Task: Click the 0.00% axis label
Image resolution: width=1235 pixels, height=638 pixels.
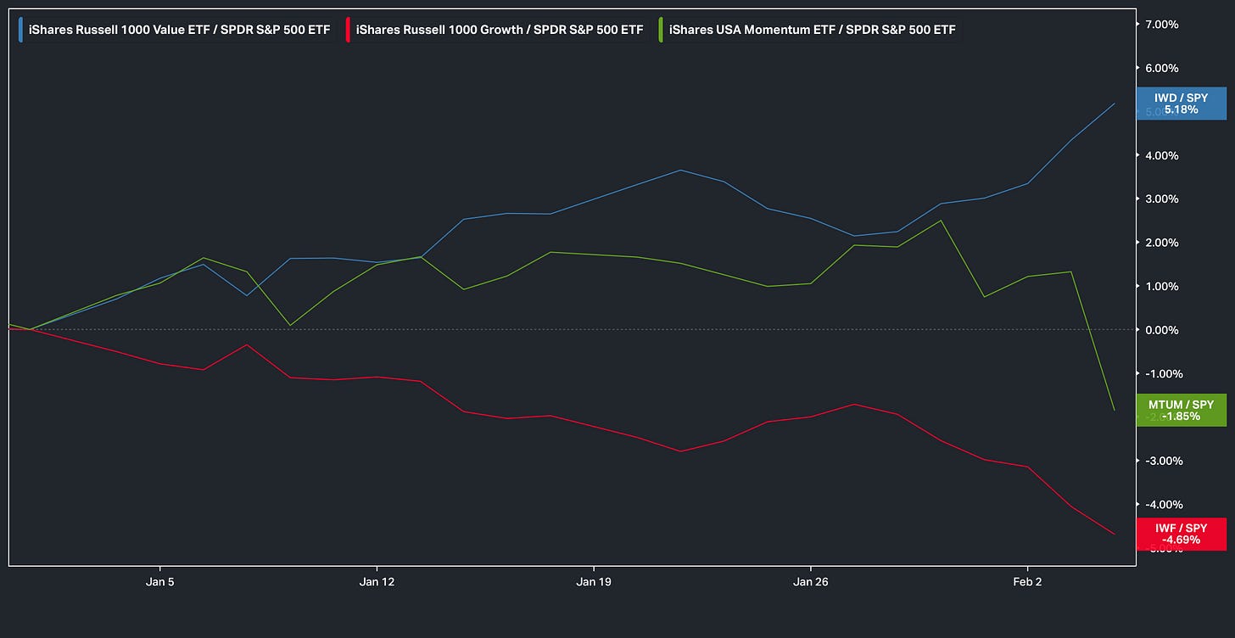Action: click(1161, 330)
